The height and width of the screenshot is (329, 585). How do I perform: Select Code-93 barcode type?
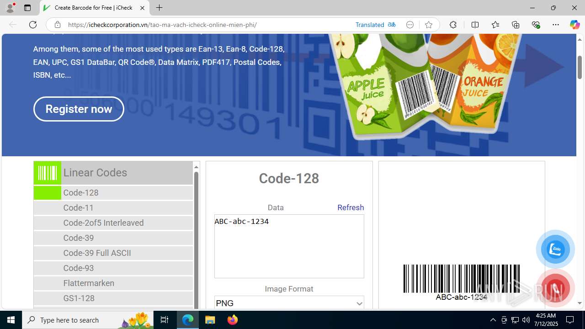click(x=113, y=268)
